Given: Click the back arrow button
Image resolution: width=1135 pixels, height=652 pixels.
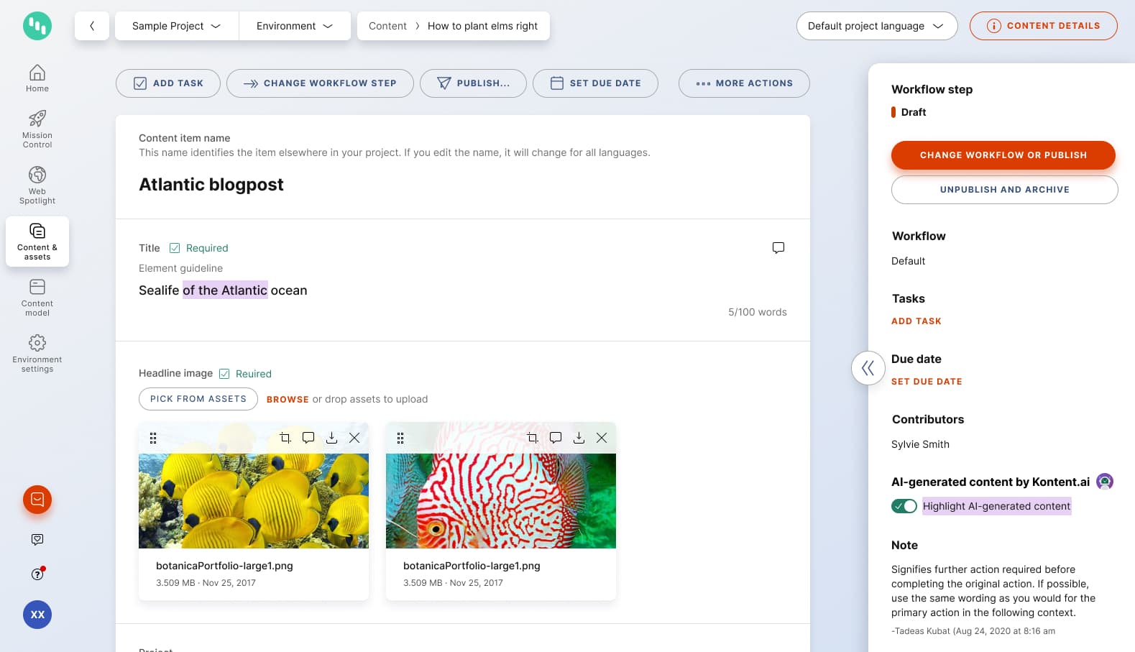Looking at the screenshot, I should [x=92, y=26].
